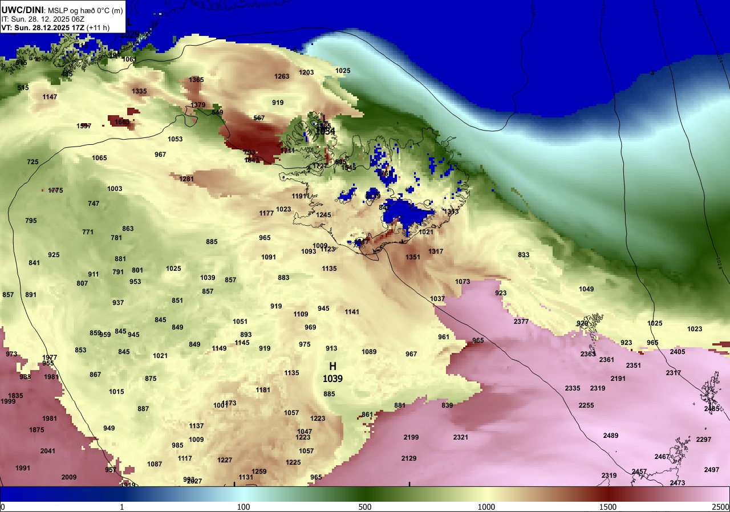Click the height value 1109

click(x=301, y=314)
